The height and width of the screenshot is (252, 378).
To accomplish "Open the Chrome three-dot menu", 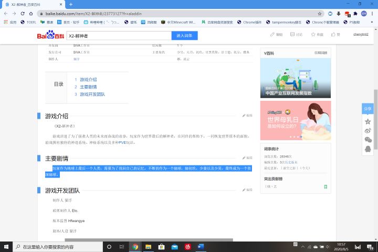I will click(372, 14).
